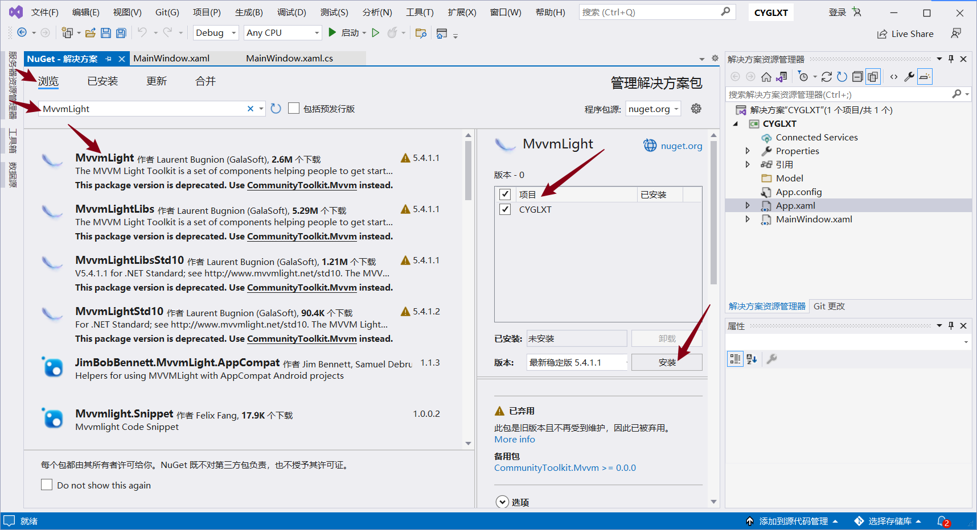This screenshot has width=977, height=530.
Task: Expand the App.xaml tree node
Action: point(748,205)
